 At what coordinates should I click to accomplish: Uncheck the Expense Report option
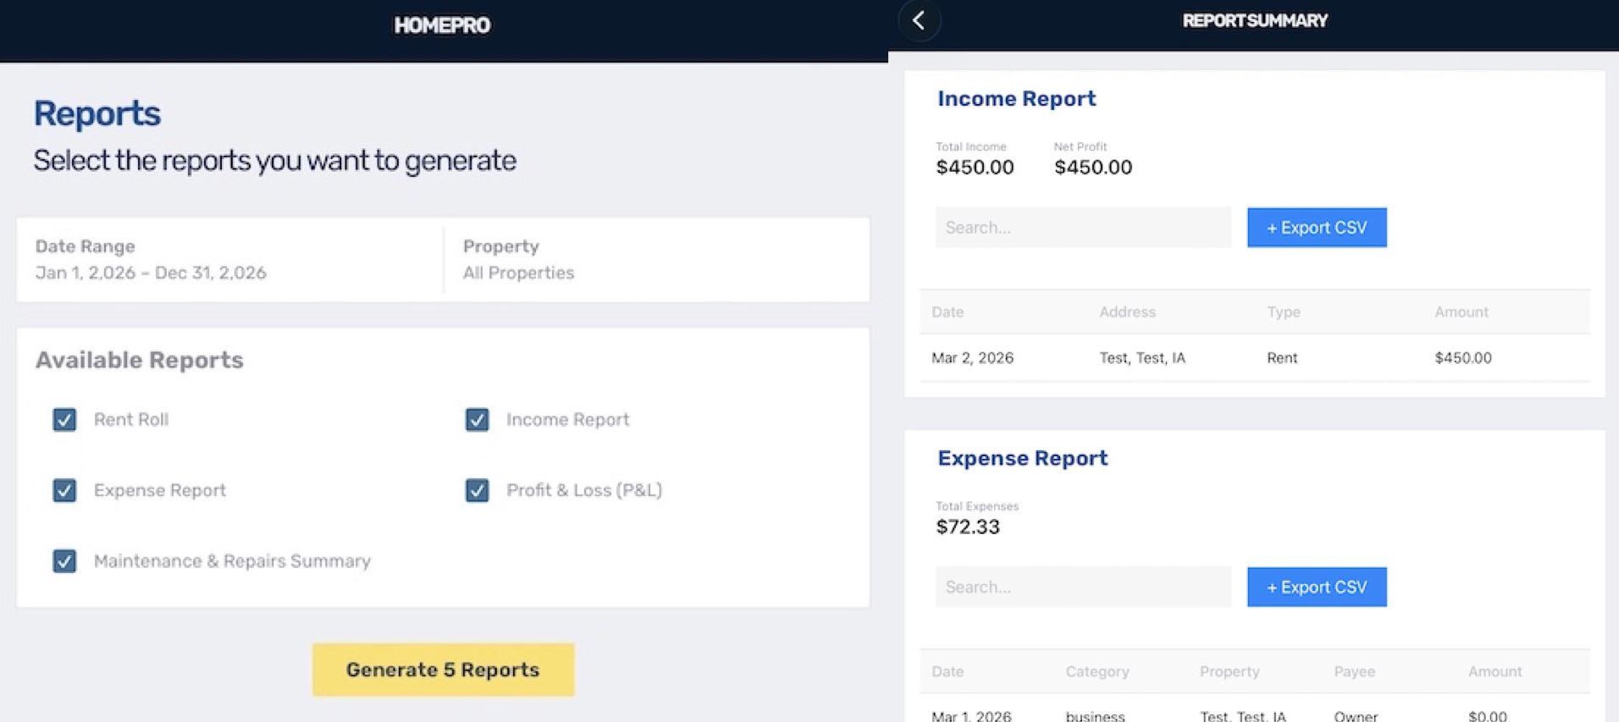point(64,490)
